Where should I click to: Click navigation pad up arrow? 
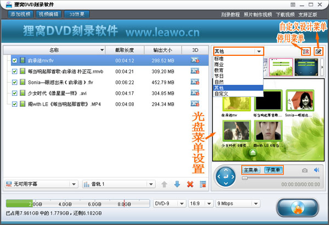click(226, 170)
